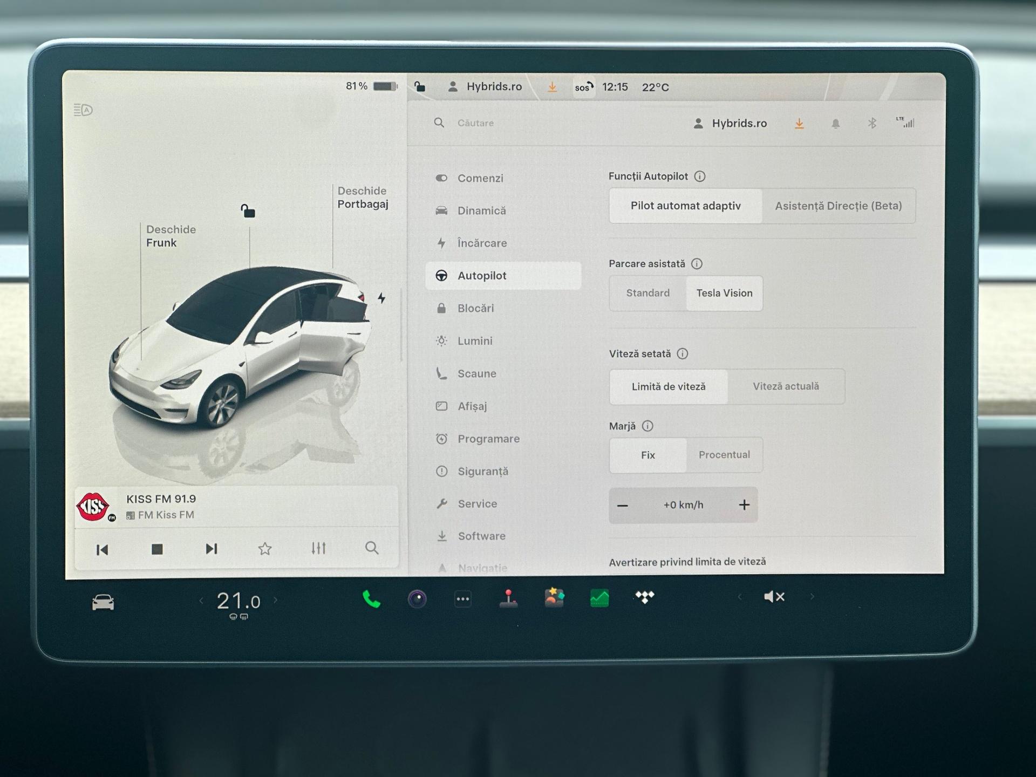The width and height of the screenshot is (1036, 777).
Task: Open the Tidal music app icon
Action: point(645,597)
